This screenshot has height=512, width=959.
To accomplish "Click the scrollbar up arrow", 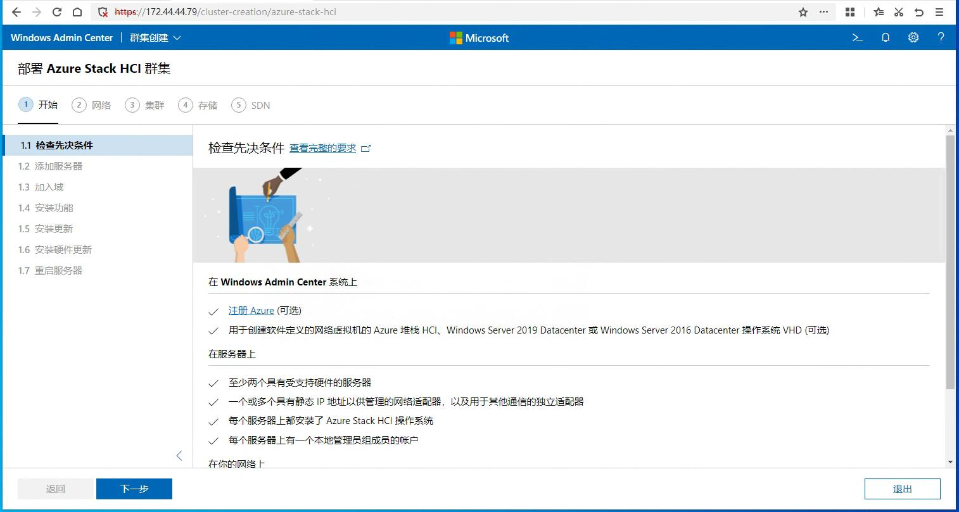I will (x=950, y=130).
